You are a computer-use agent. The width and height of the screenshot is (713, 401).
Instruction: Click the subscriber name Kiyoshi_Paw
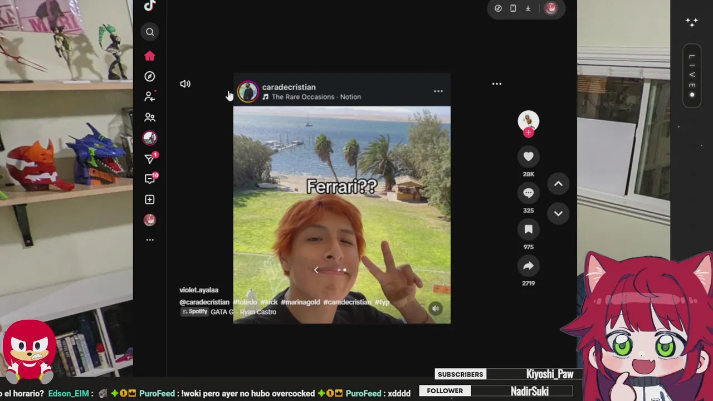click(549, 374)
